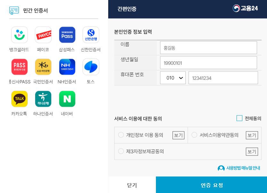Click the close (닫기) button
Screen dimensions: 267x193
pos(132,185)
